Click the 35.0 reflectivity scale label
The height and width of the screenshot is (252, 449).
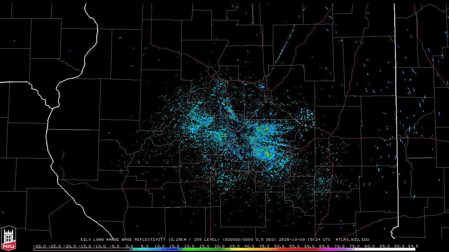tap(235, 246)
